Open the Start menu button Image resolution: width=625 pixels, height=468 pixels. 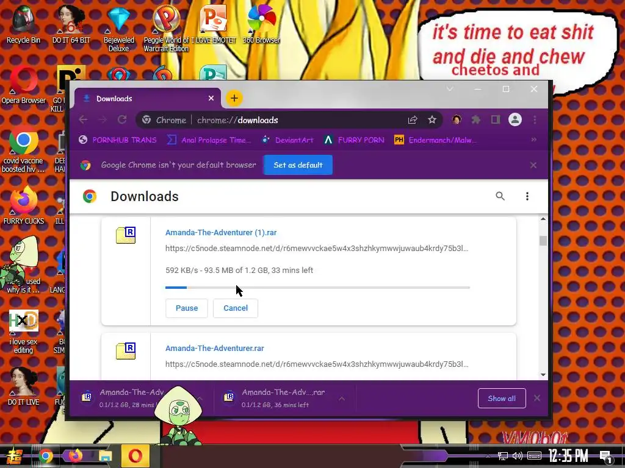[15, 456]
